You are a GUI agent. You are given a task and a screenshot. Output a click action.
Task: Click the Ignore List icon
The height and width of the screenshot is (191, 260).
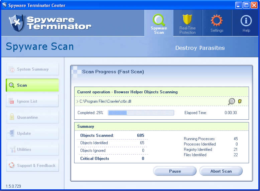click(11, 101)
